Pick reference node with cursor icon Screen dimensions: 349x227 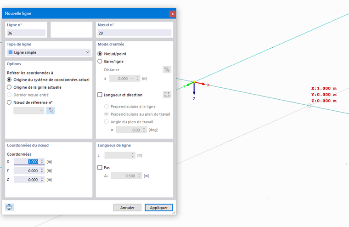tap(51, 110)
